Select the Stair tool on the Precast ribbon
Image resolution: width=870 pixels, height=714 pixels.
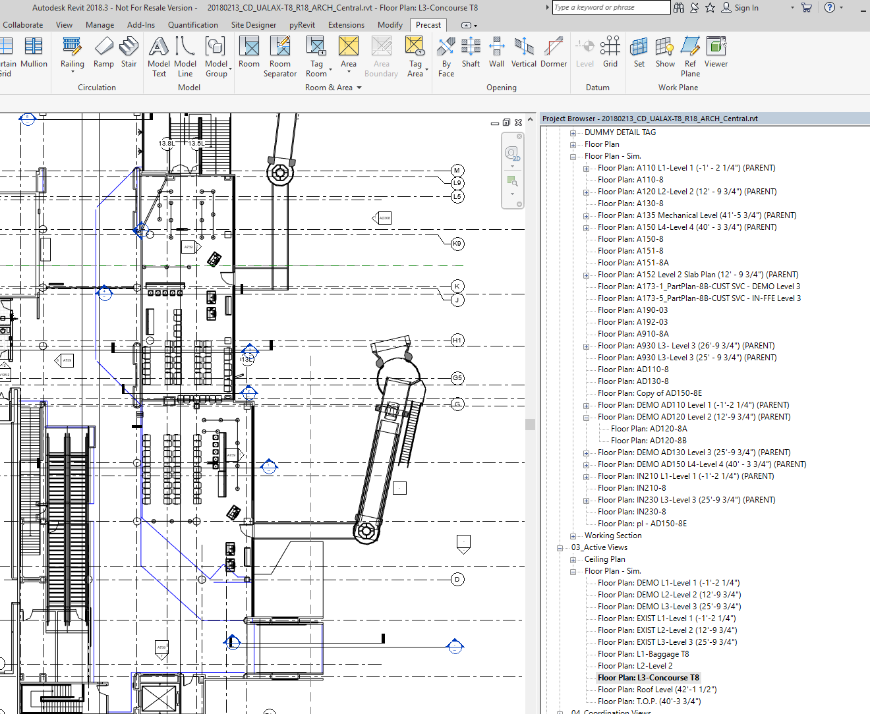[x=129, y=53]
